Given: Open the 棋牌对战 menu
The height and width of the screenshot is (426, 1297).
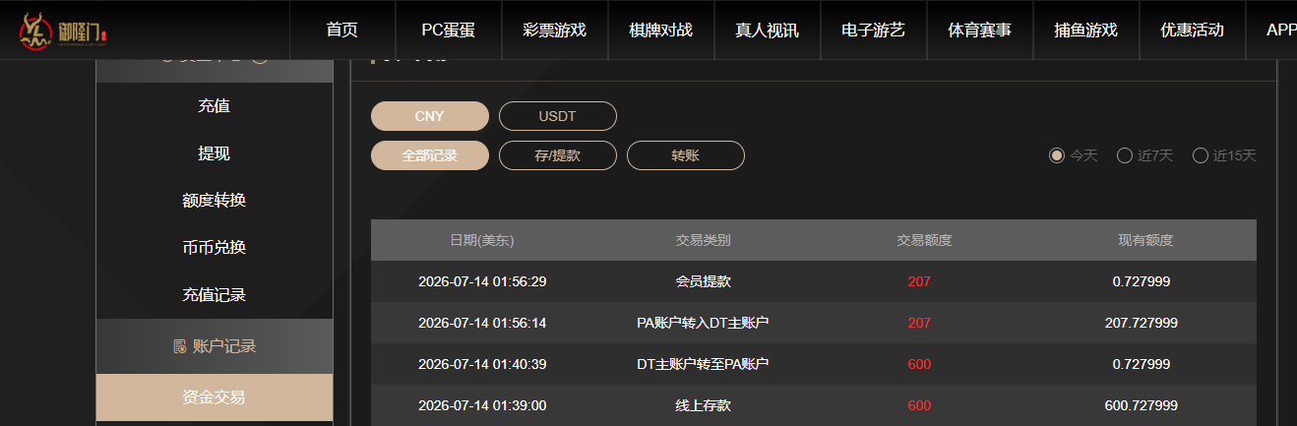Looking at the screenshot, I should point(661,30).
